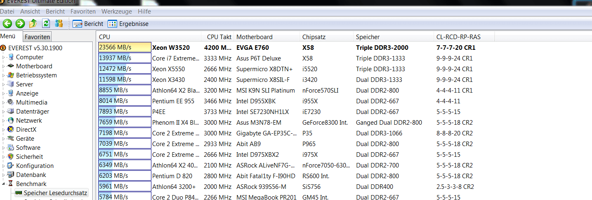Viewport: 592px width, 200px height.
Task: Click the Sicherheit shield icon
Action: (x=11, y=157)
